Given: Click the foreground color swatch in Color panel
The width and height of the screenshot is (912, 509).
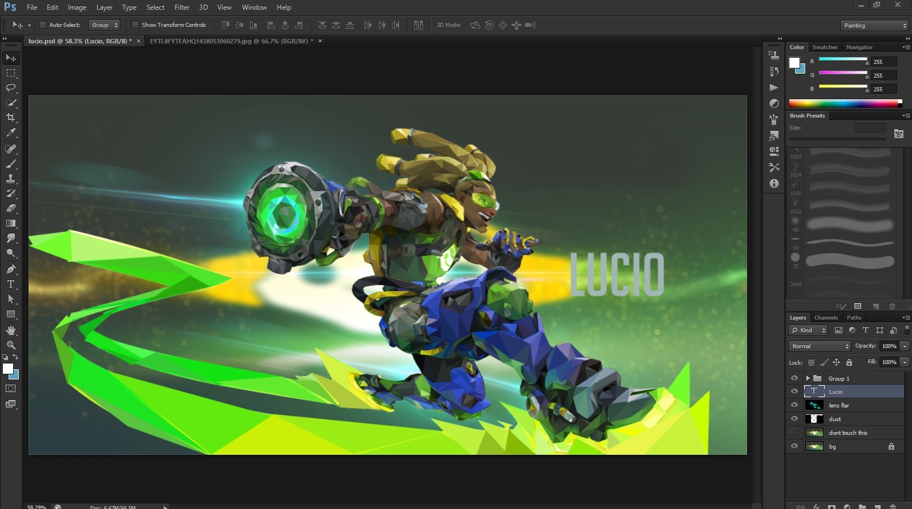Looking at the screenshot, I should click(x=794, y=63).
